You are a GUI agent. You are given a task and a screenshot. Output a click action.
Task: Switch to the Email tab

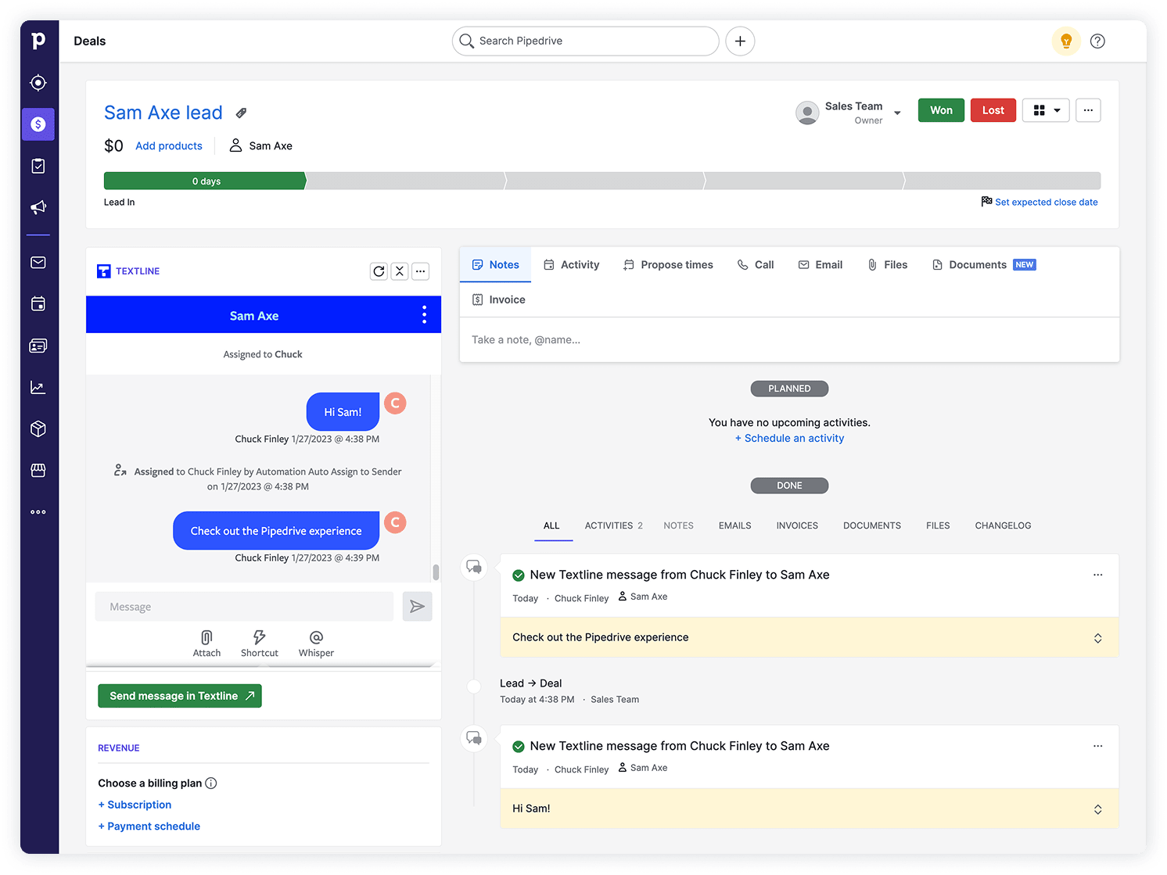(x=820, y=265)
